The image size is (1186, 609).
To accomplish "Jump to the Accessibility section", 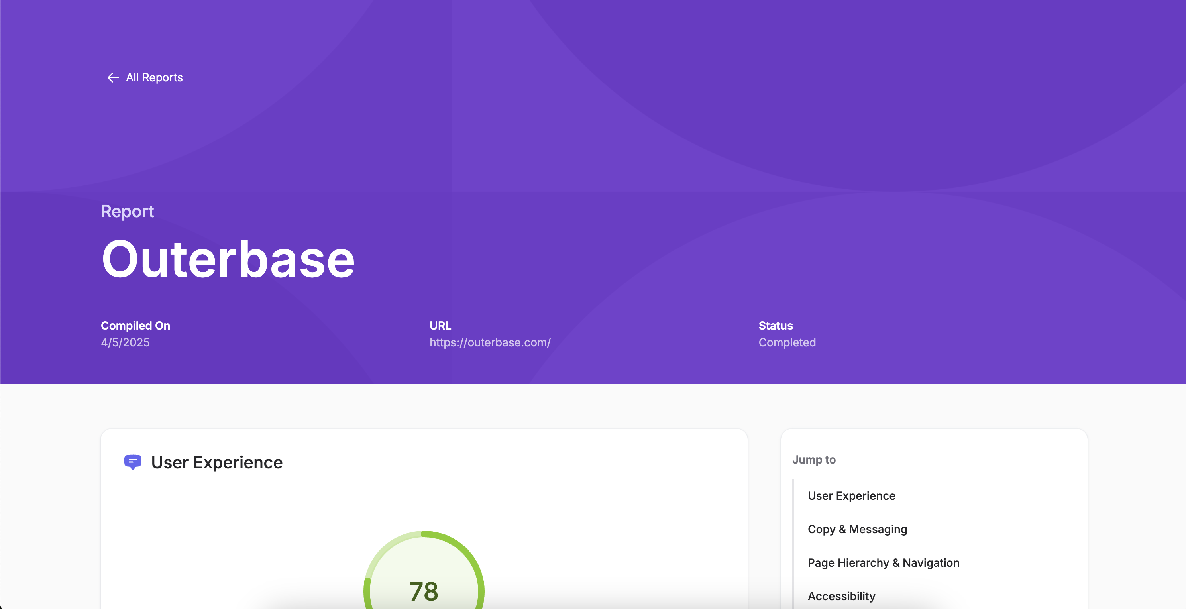I will tap(841, 596).
